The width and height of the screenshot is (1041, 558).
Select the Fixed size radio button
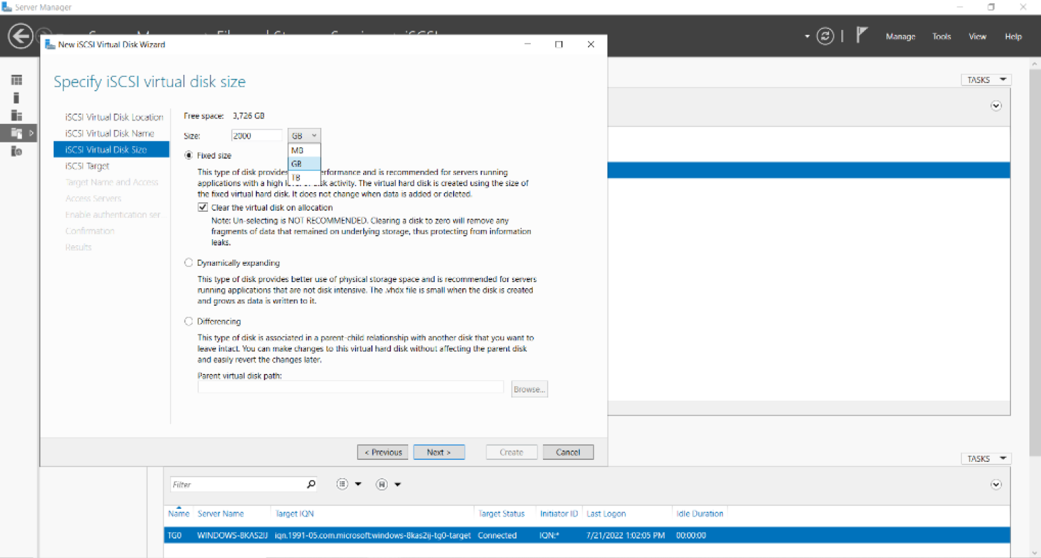click(189, 155)
